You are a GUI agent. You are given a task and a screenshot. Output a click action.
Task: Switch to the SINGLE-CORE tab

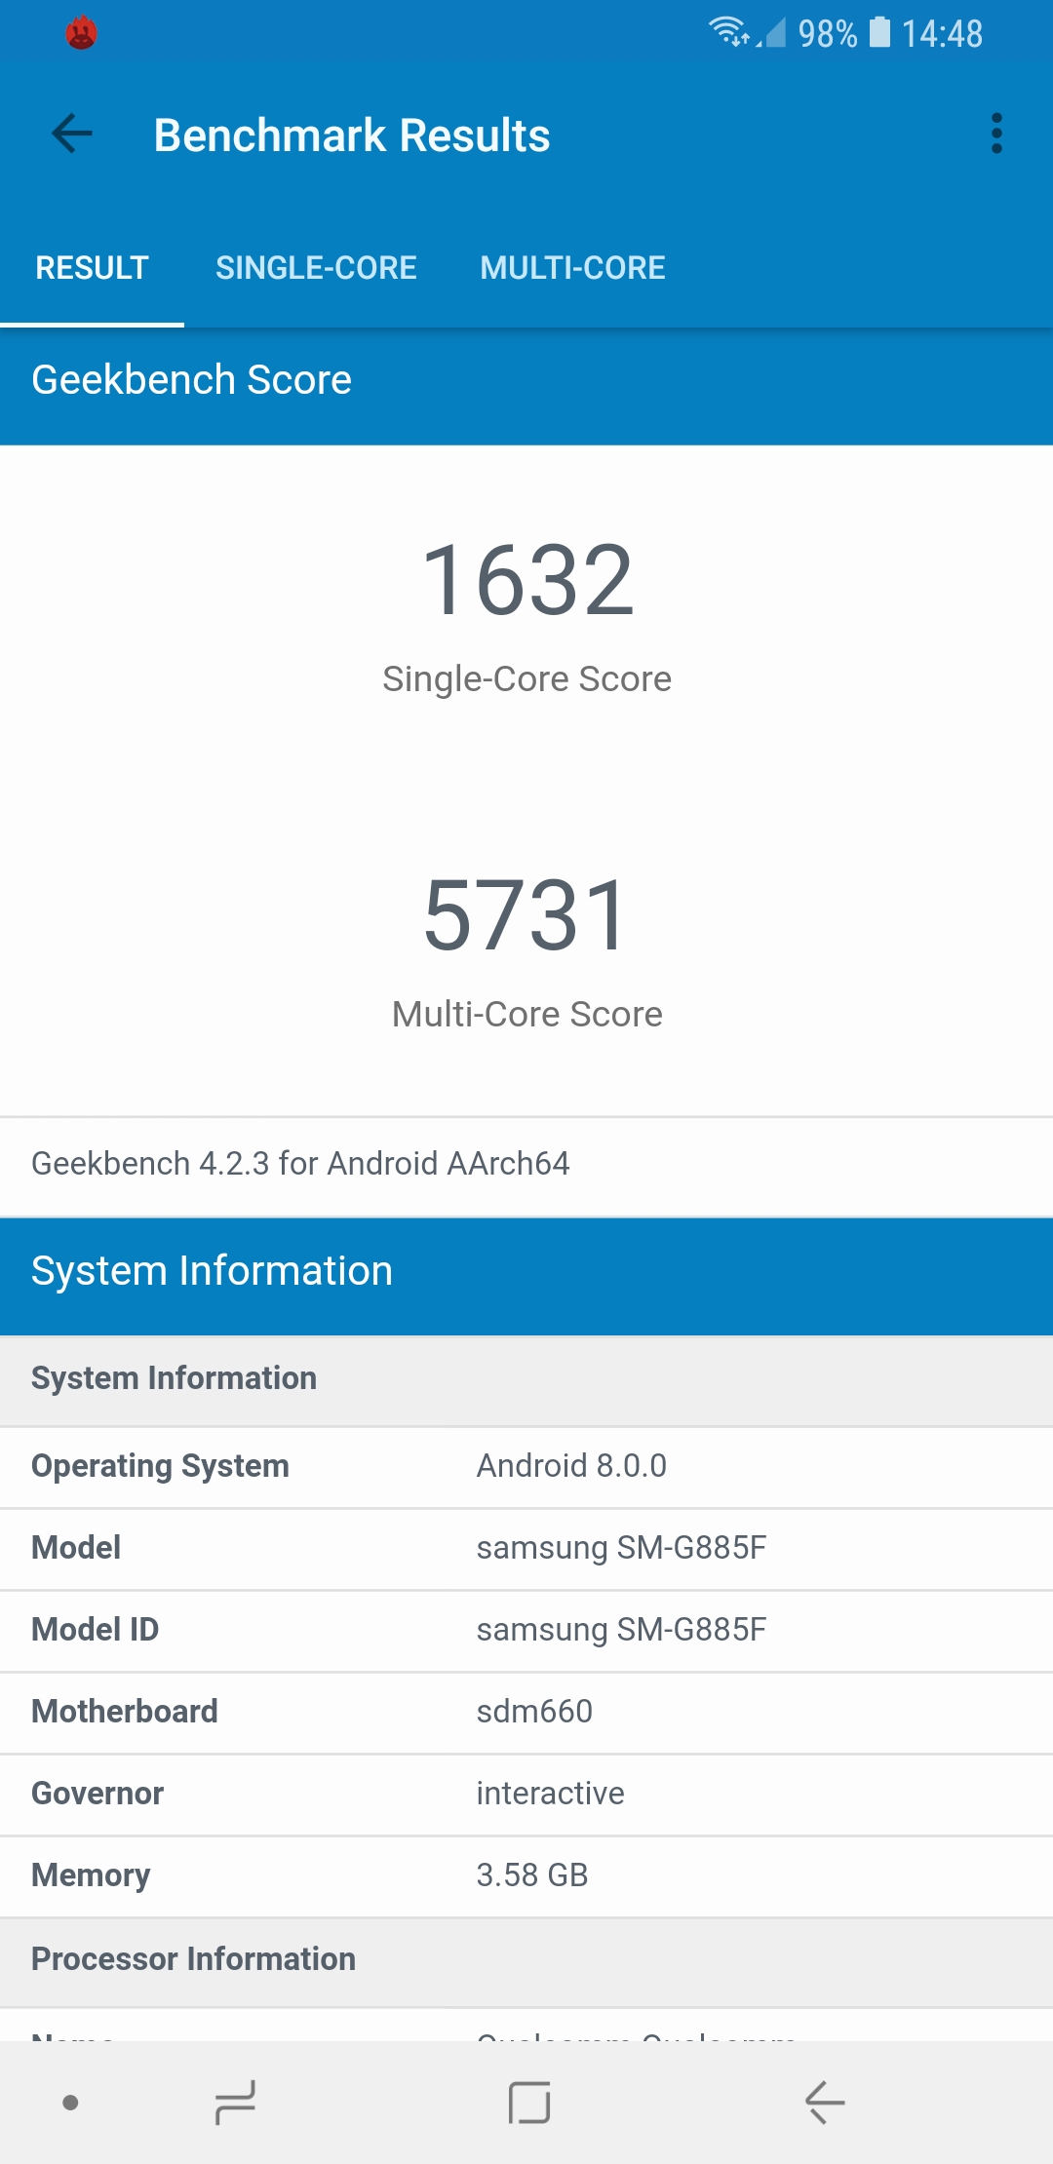[x=316, y=267]
